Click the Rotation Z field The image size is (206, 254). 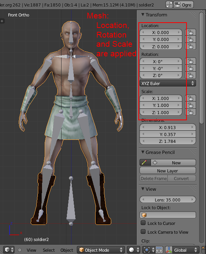pos(161,75)
